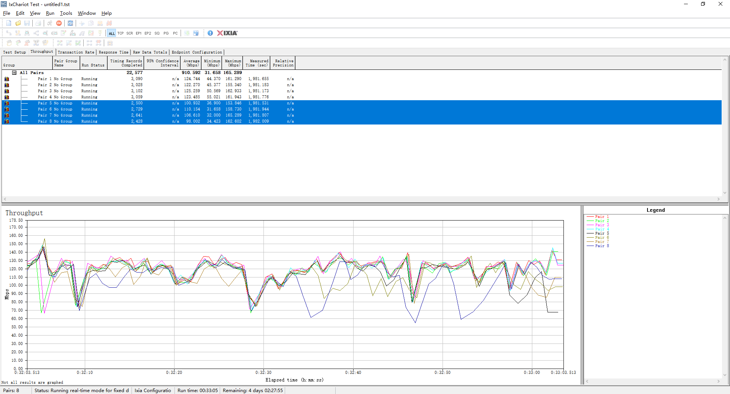Switch to the Test Setup tab

coord(14,52)
